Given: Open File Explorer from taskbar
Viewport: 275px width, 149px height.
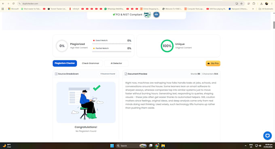Looking at the screenshot, I should 163,146.
